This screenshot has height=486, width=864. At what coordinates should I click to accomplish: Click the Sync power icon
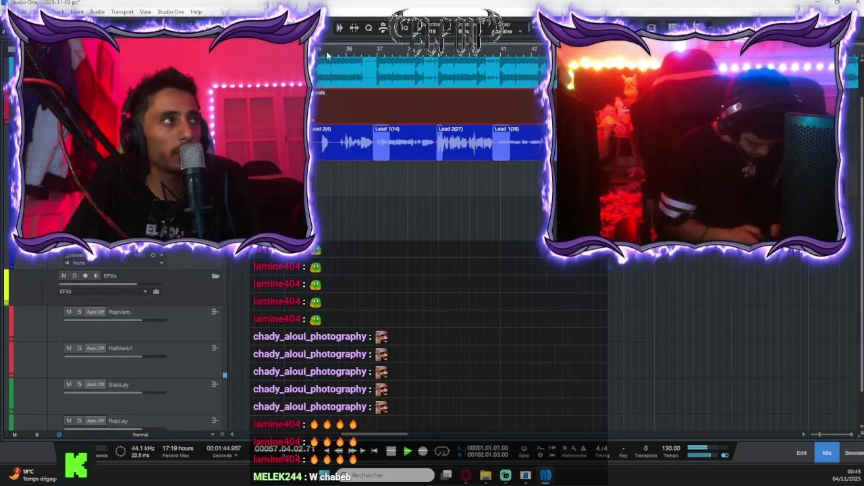click(x=524, y=448)
